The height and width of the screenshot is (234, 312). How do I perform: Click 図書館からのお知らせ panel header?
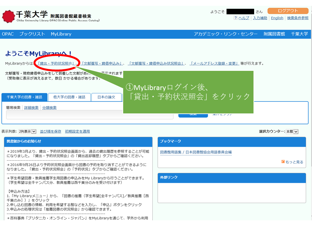click(x=78, y=141)
